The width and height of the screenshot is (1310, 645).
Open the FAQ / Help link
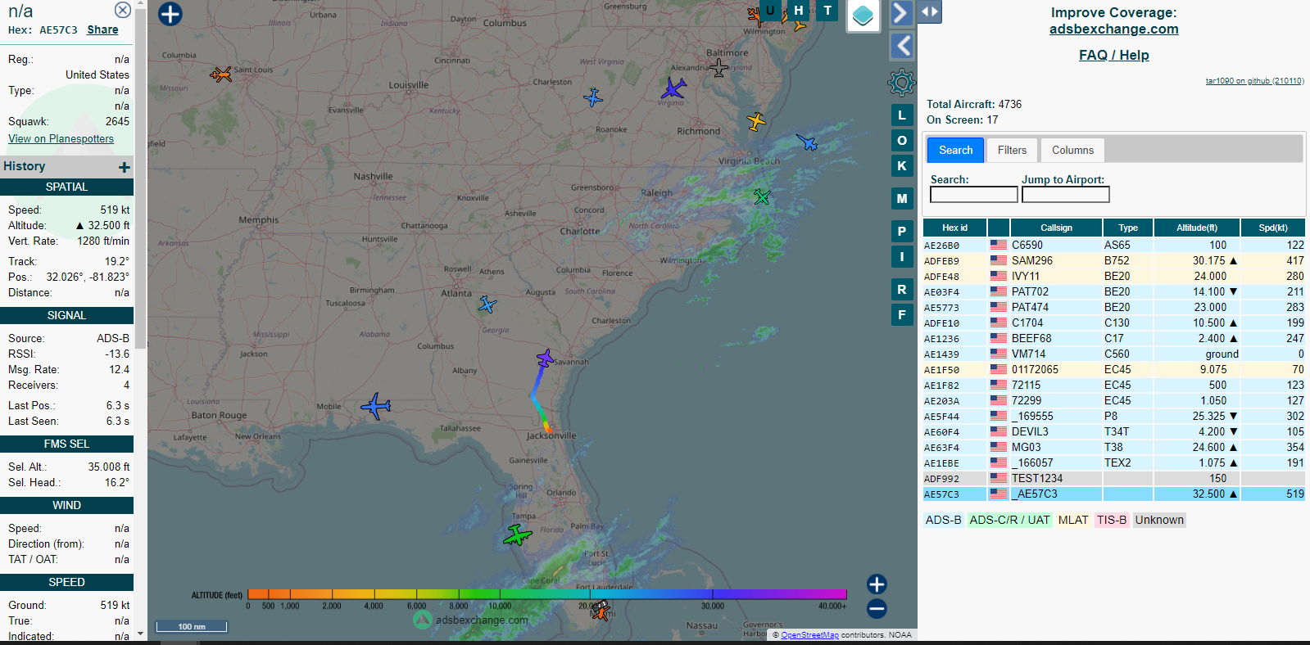click(x=1114, y=55)
